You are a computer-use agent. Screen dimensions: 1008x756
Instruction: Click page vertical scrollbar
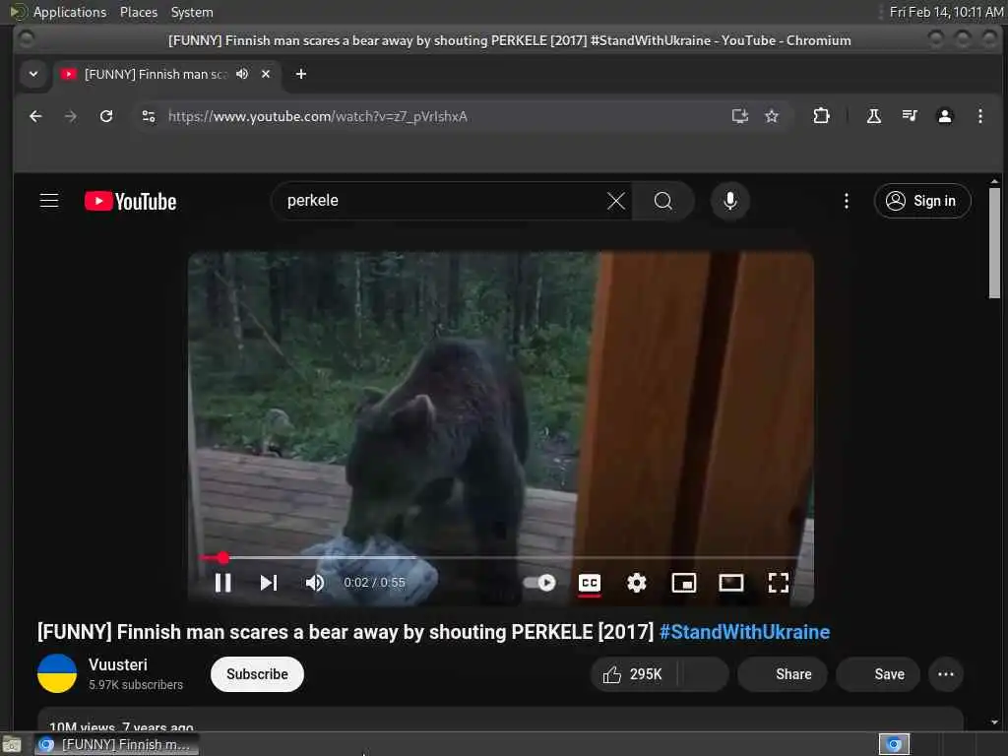[x=994, y=243]
